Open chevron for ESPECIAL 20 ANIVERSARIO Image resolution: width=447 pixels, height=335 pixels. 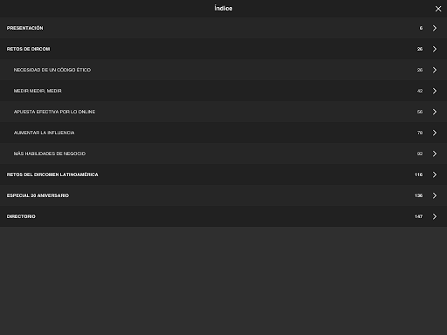coord(435,195)
